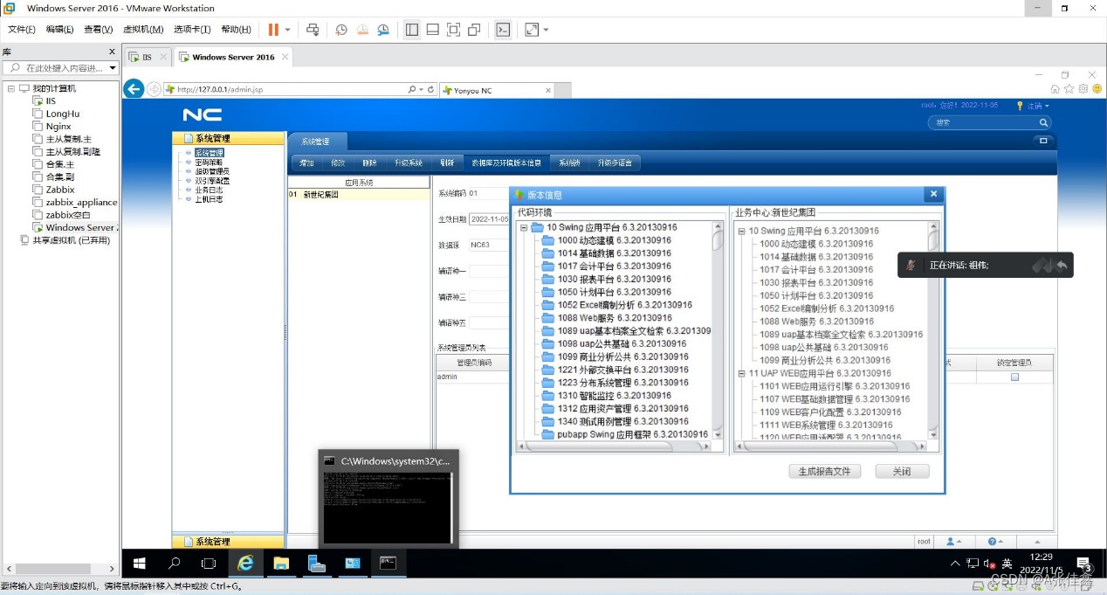Click the 删除 toolbar button
The width and height of the screenshot is (1107, 595).
pos(369,163)
